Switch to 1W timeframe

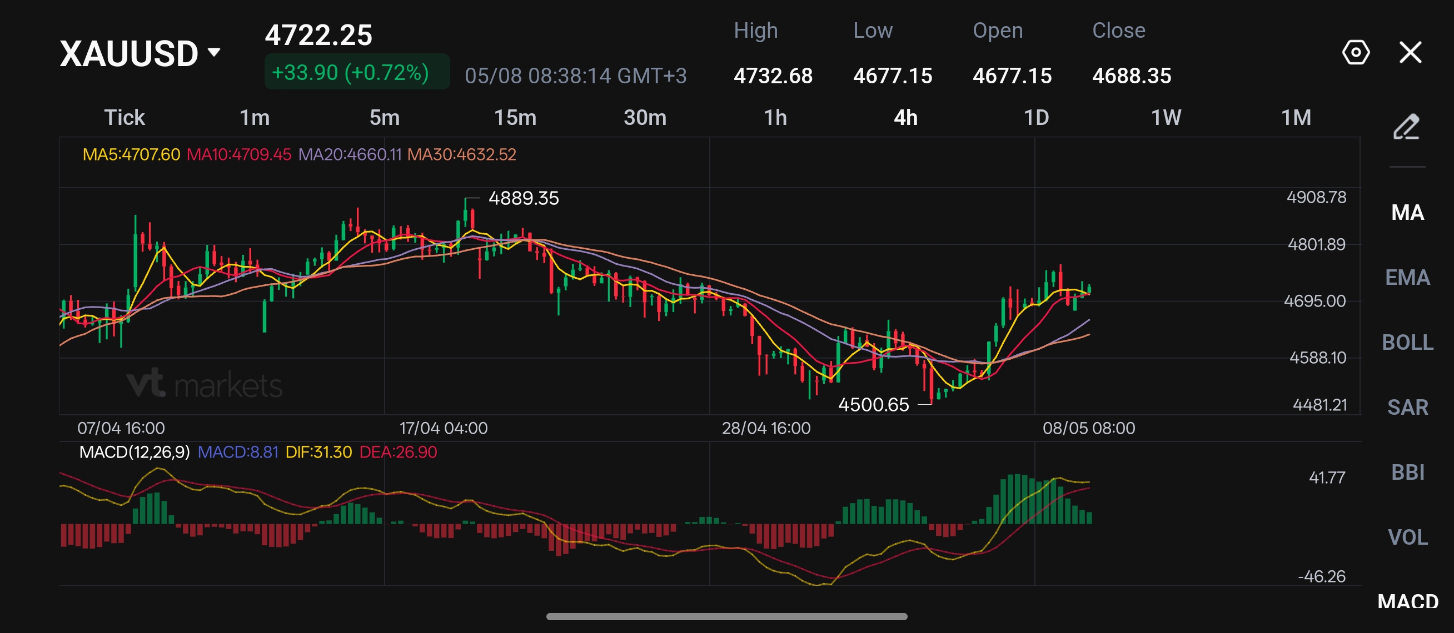coord(1166,118)
